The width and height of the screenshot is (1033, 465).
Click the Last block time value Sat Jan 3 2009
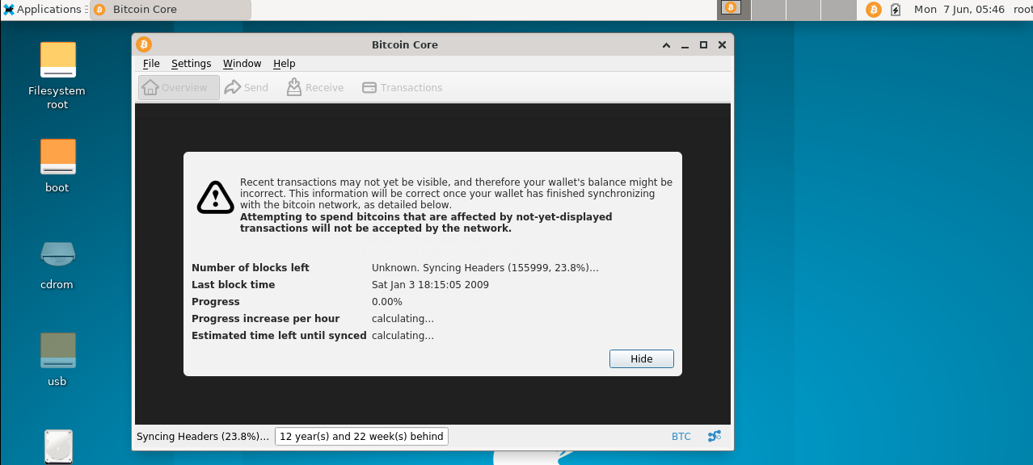430,285
